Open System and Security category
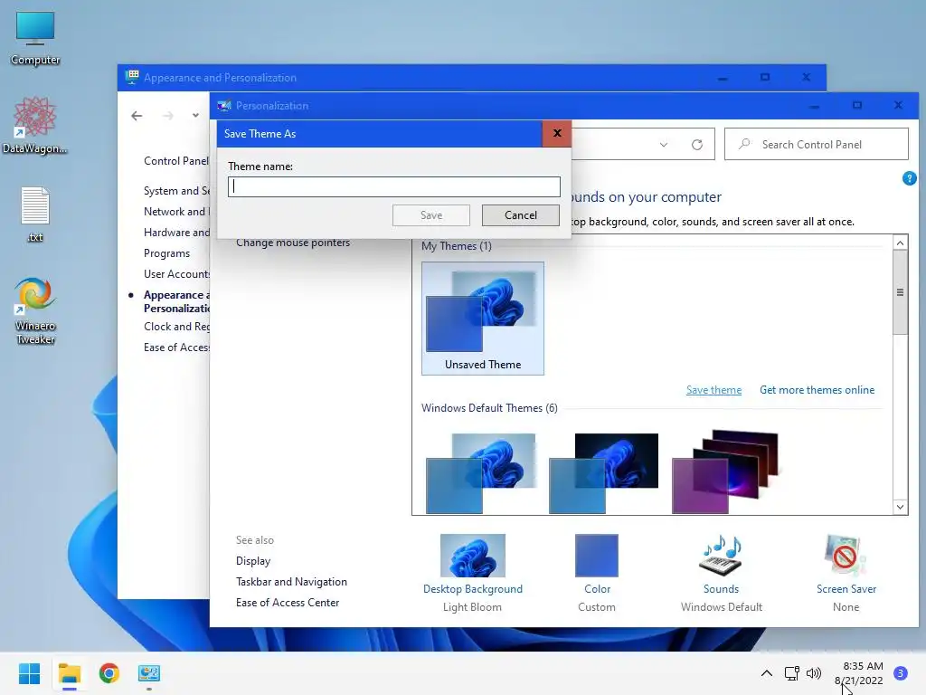This screenshot has width=926, height=695. pyautogui.click(x=176, y=191)
